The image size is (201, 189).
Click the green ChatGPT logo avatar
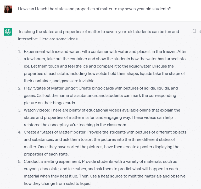click(x=8, y=31)
